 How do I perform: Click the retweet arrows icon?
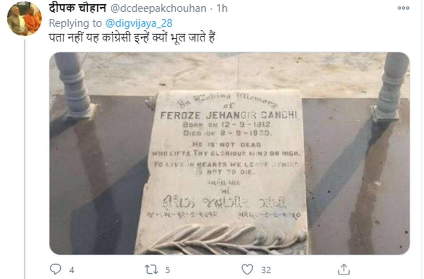(152, 270)
